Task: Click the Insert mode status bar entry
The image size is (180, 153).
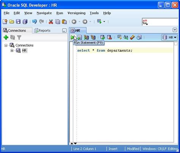Action: click(x=113, y=149)
